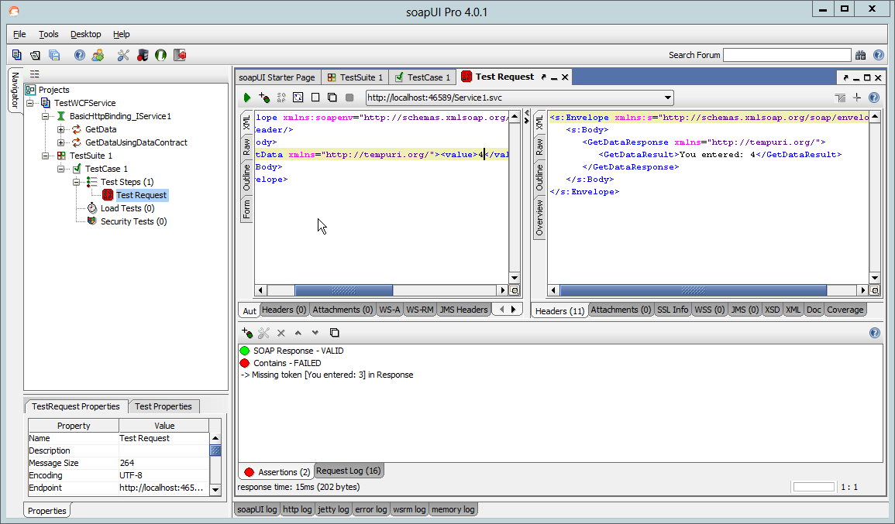
Task: Open the Desktop menu
Action: click(85, 34)
